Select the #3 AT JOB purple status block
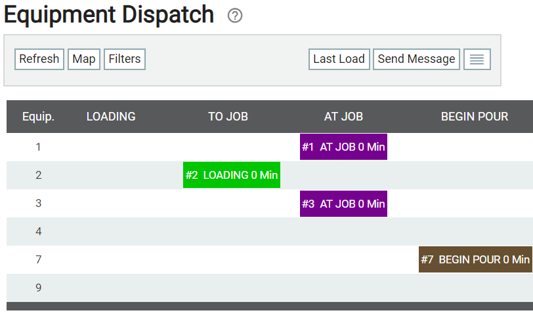 click(x=343, y=204)
